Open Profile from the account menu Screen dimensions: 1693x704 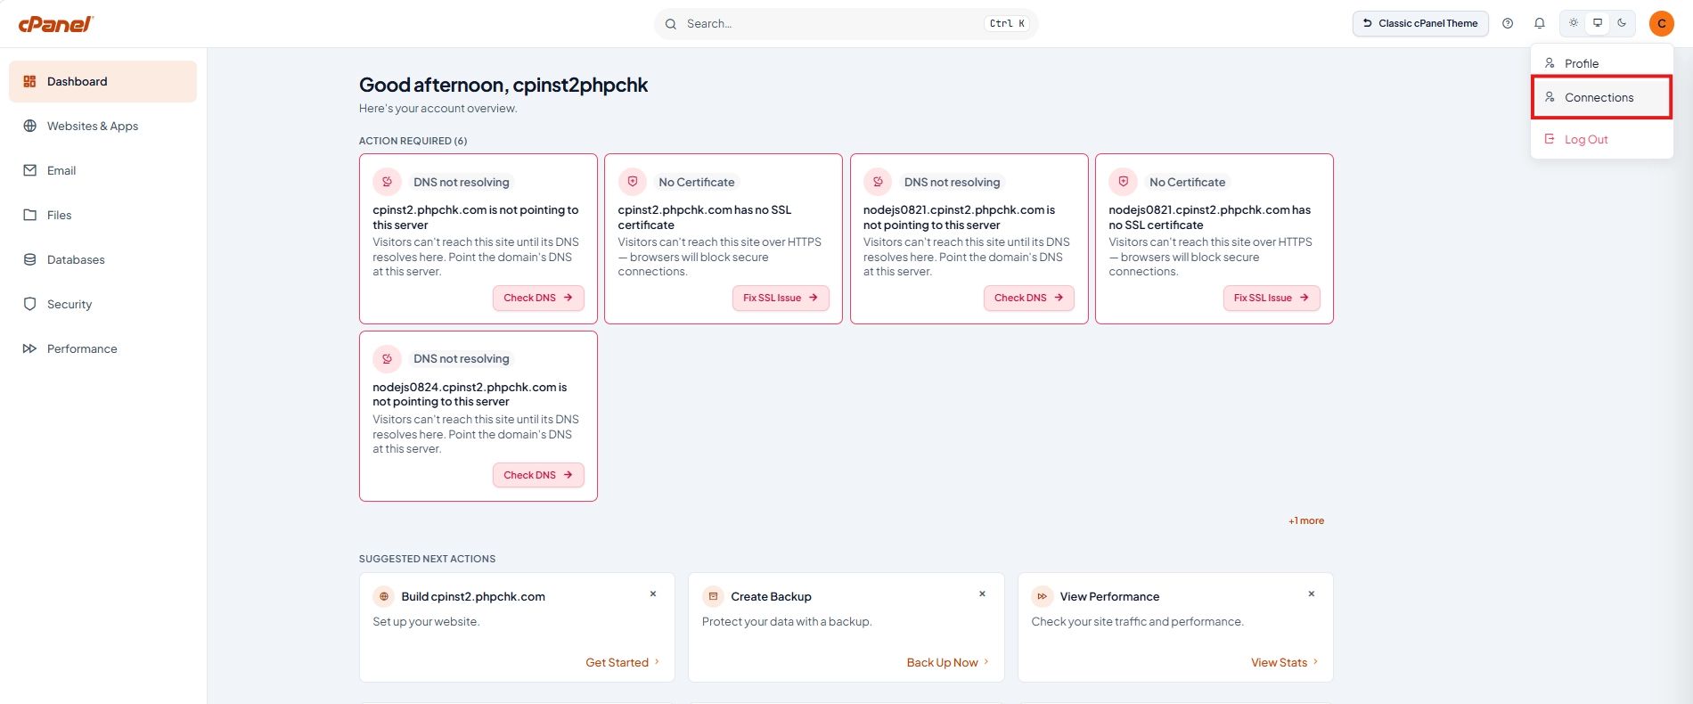pos(1601,63)
